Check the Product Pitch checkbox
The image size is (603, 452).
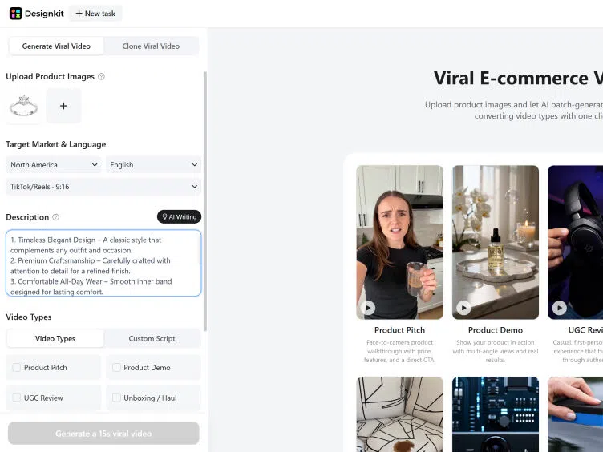(17, 367)
